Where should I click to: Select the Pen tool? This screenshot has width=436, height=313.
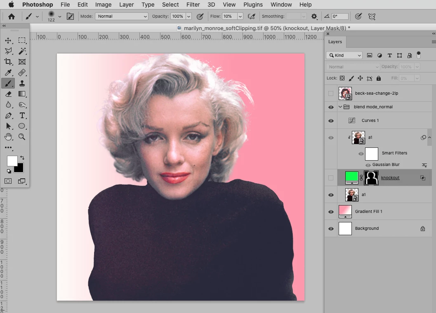8,116
